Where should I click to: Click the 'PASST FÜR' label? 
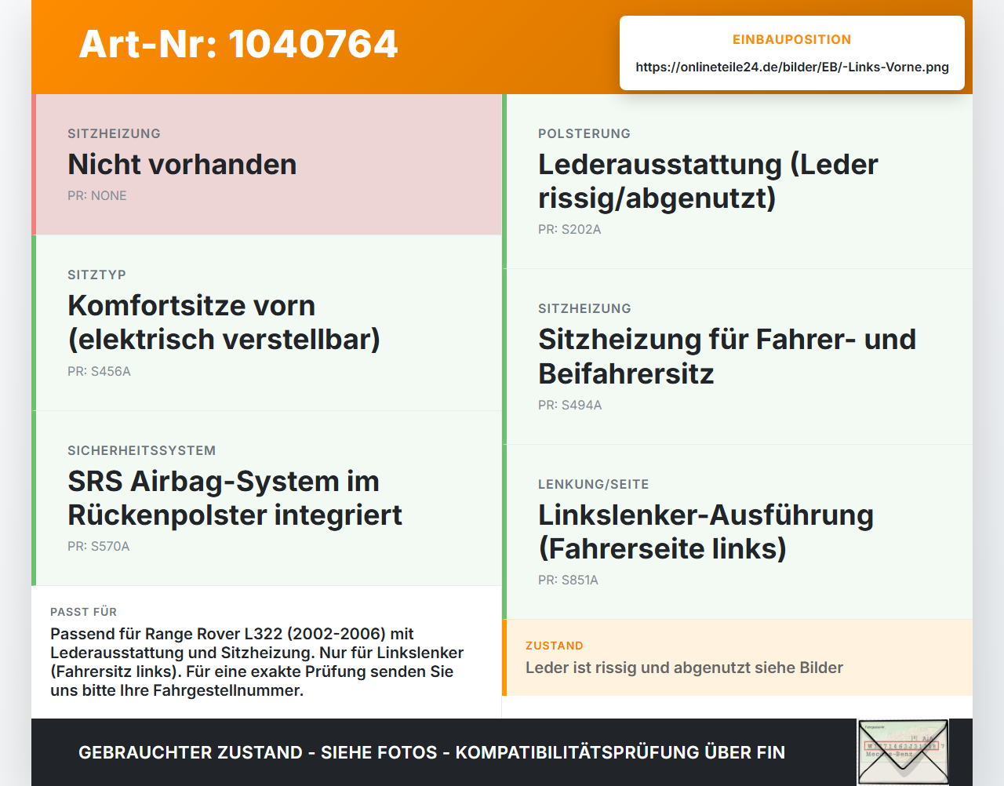click(83, 612)
